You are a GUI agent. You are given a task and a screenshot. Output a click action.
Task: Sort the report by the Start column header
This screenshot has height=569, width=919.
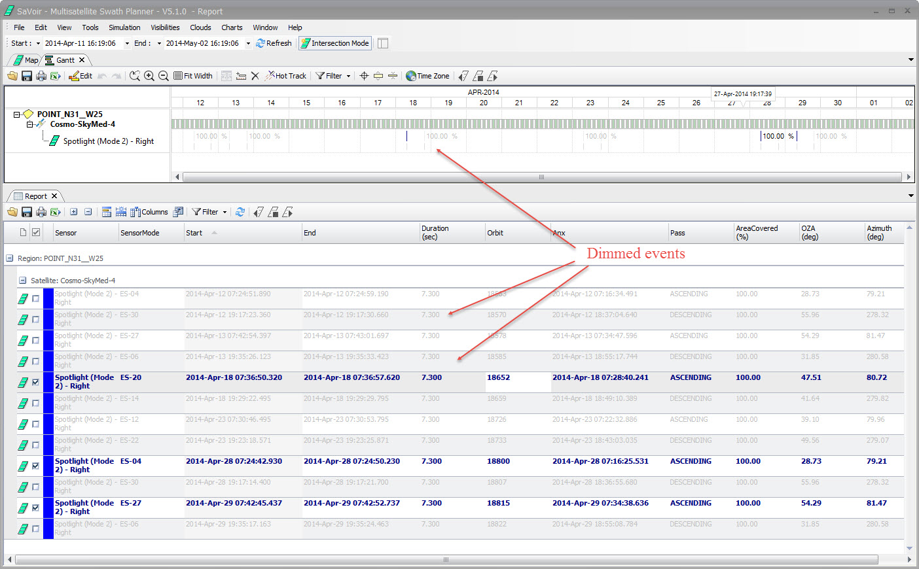click(194, 233)
